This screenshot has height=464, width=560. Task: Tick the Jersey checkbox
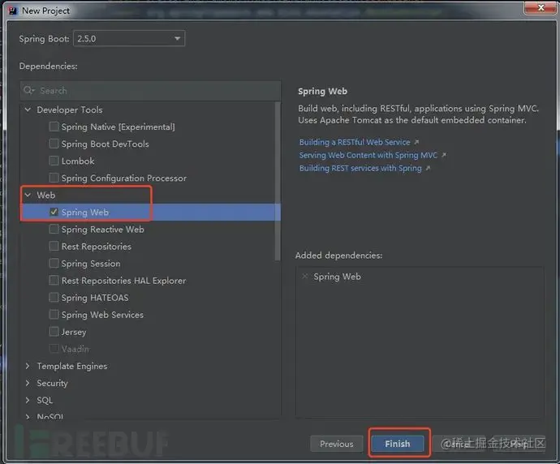click(x=54, y=332)
